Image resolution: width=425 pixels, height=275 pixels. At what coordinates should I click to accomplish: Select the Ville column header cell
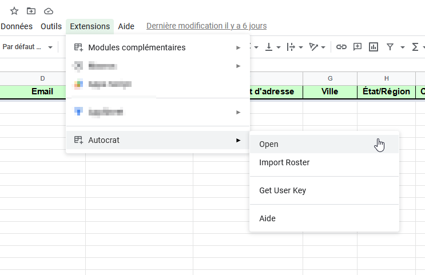[x=330, y=91]
